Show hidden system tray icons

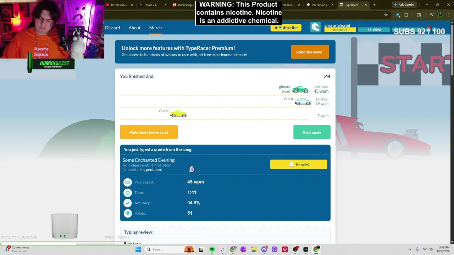410,249
